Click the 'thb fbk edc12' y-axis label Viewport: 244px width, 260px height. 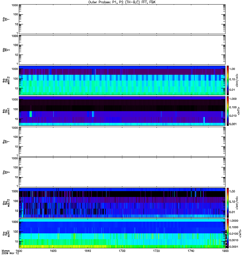[6, 80]
